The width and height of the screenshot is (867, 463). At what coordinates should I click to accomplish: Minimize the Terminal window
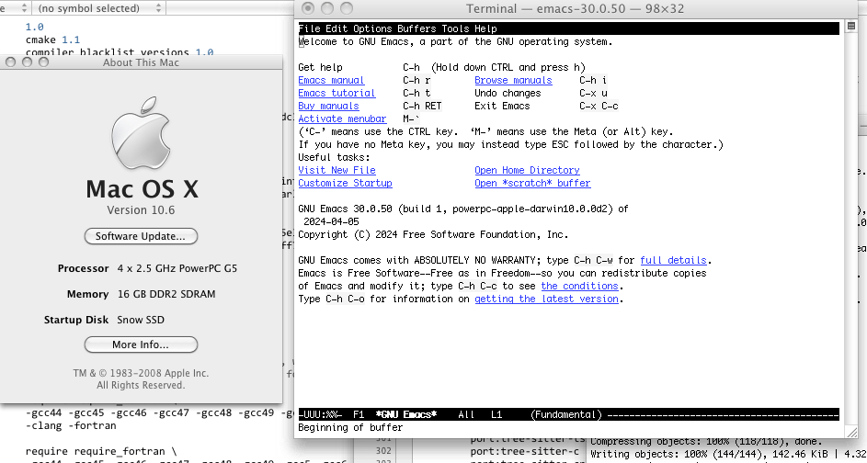click(327, 8)
